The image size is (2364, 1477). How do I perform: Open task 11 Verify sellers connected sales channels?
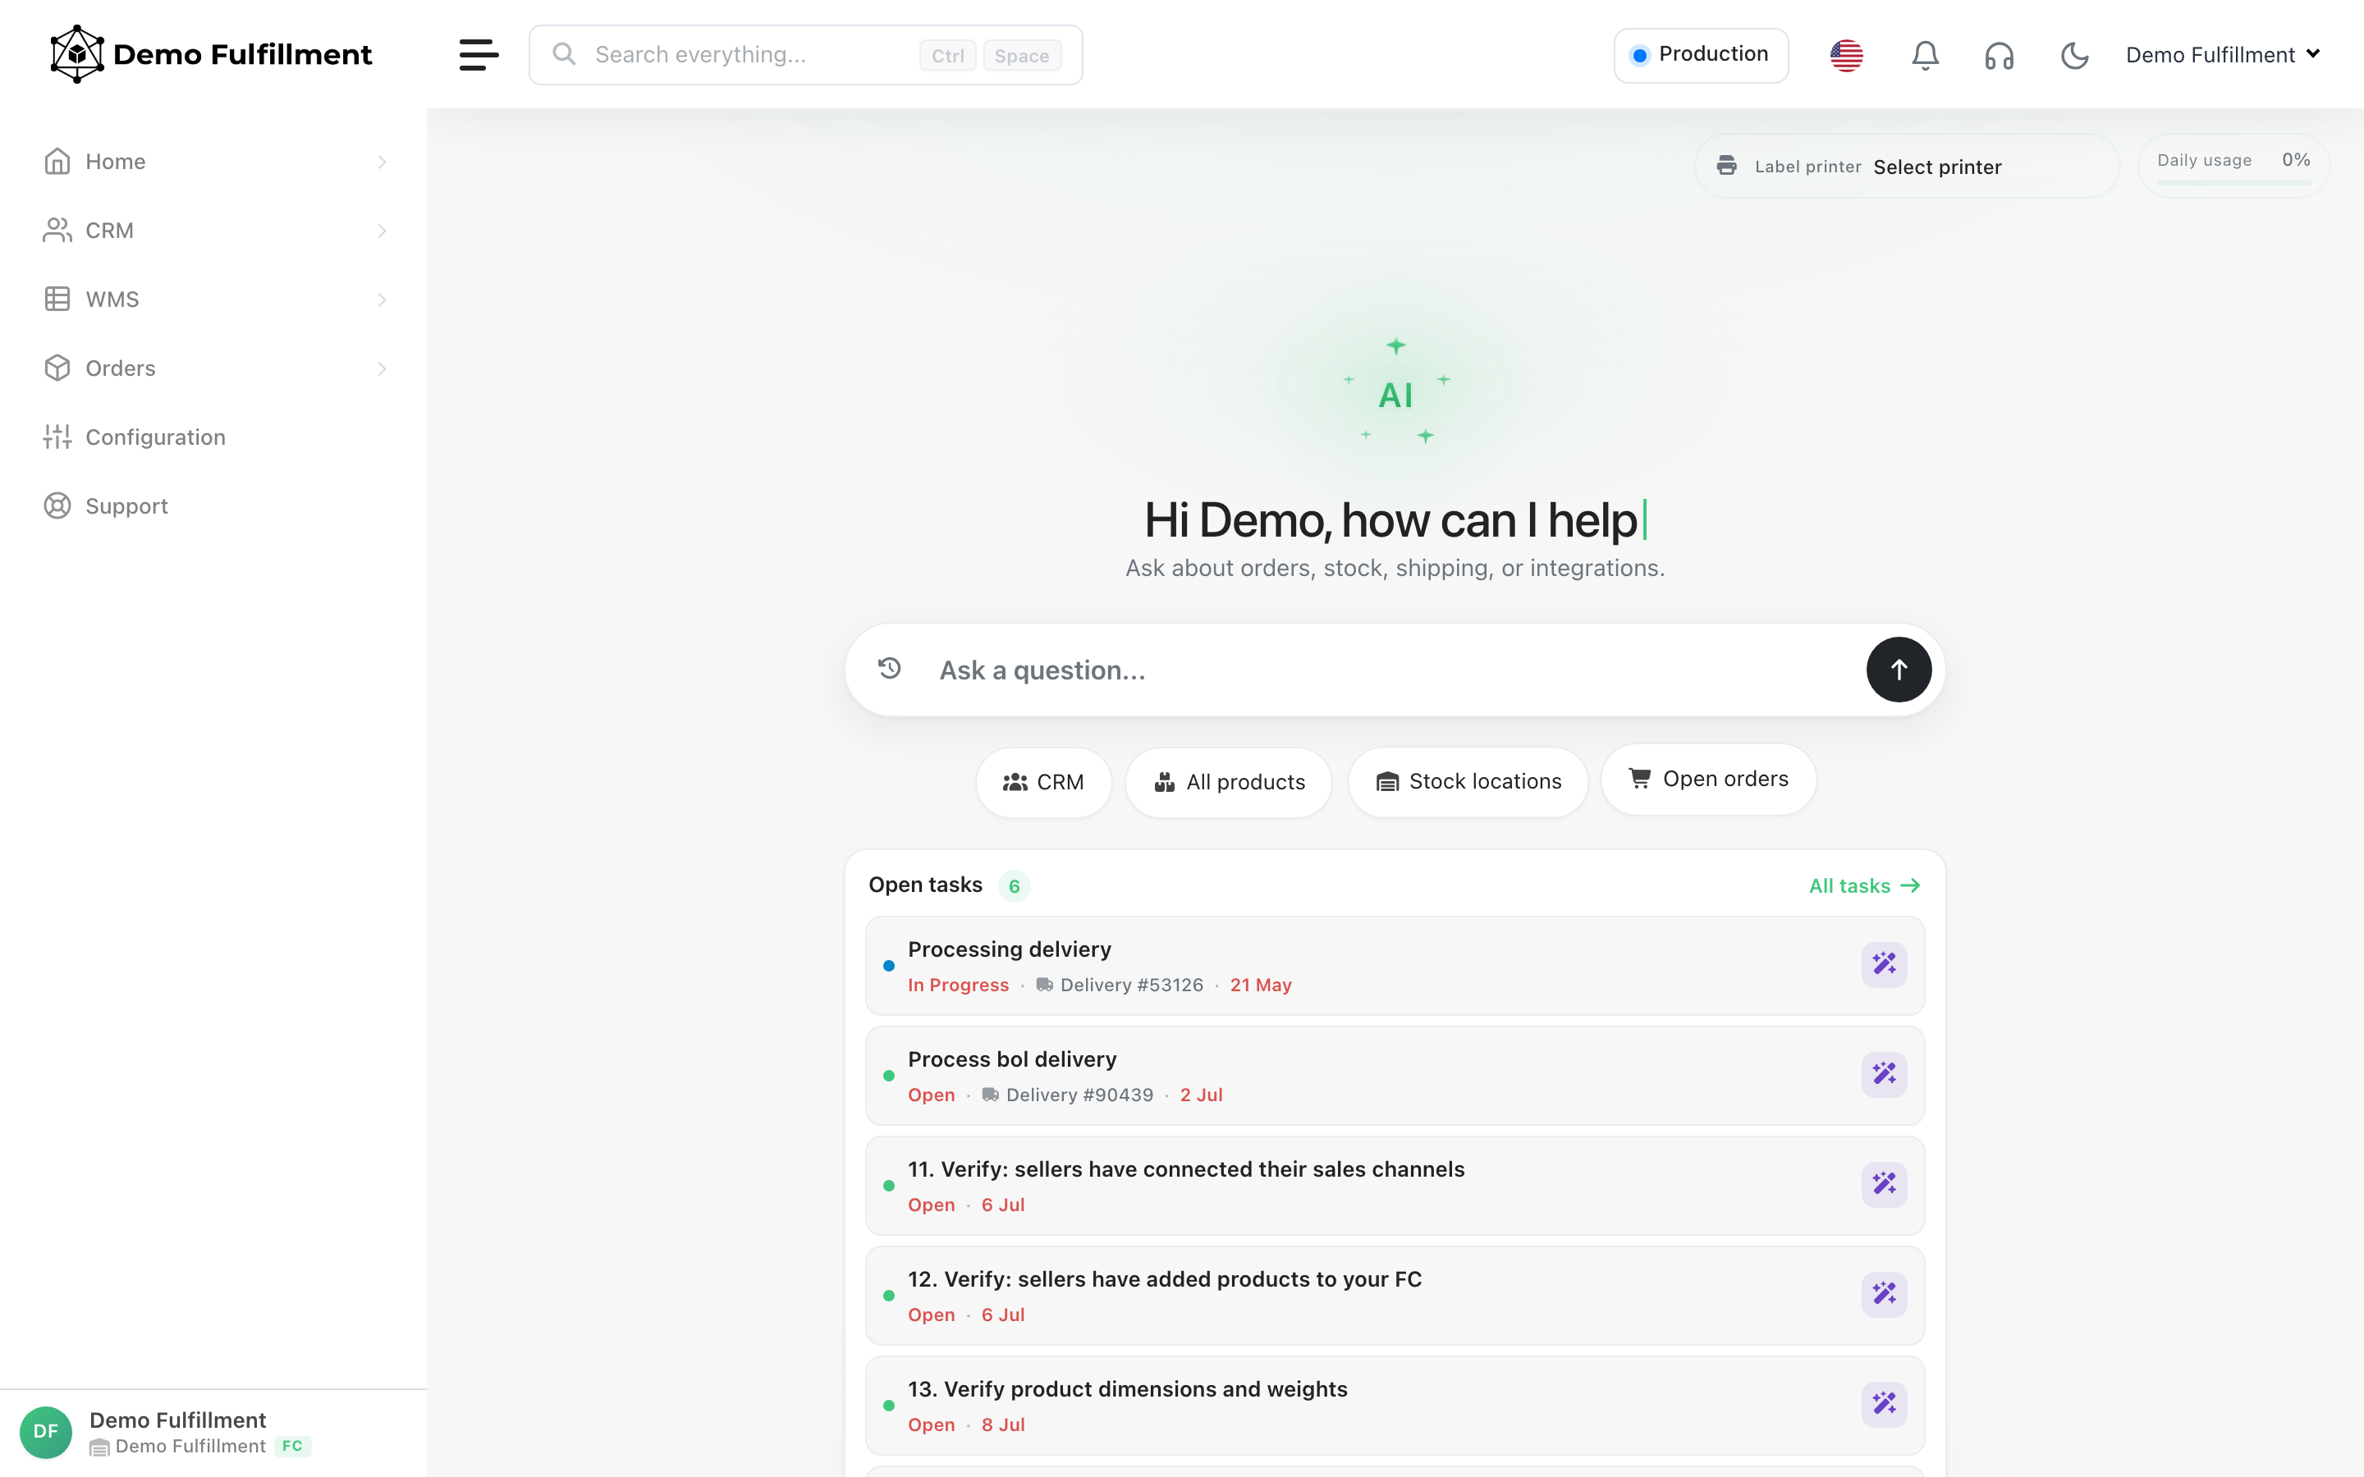point(1395,1185)
